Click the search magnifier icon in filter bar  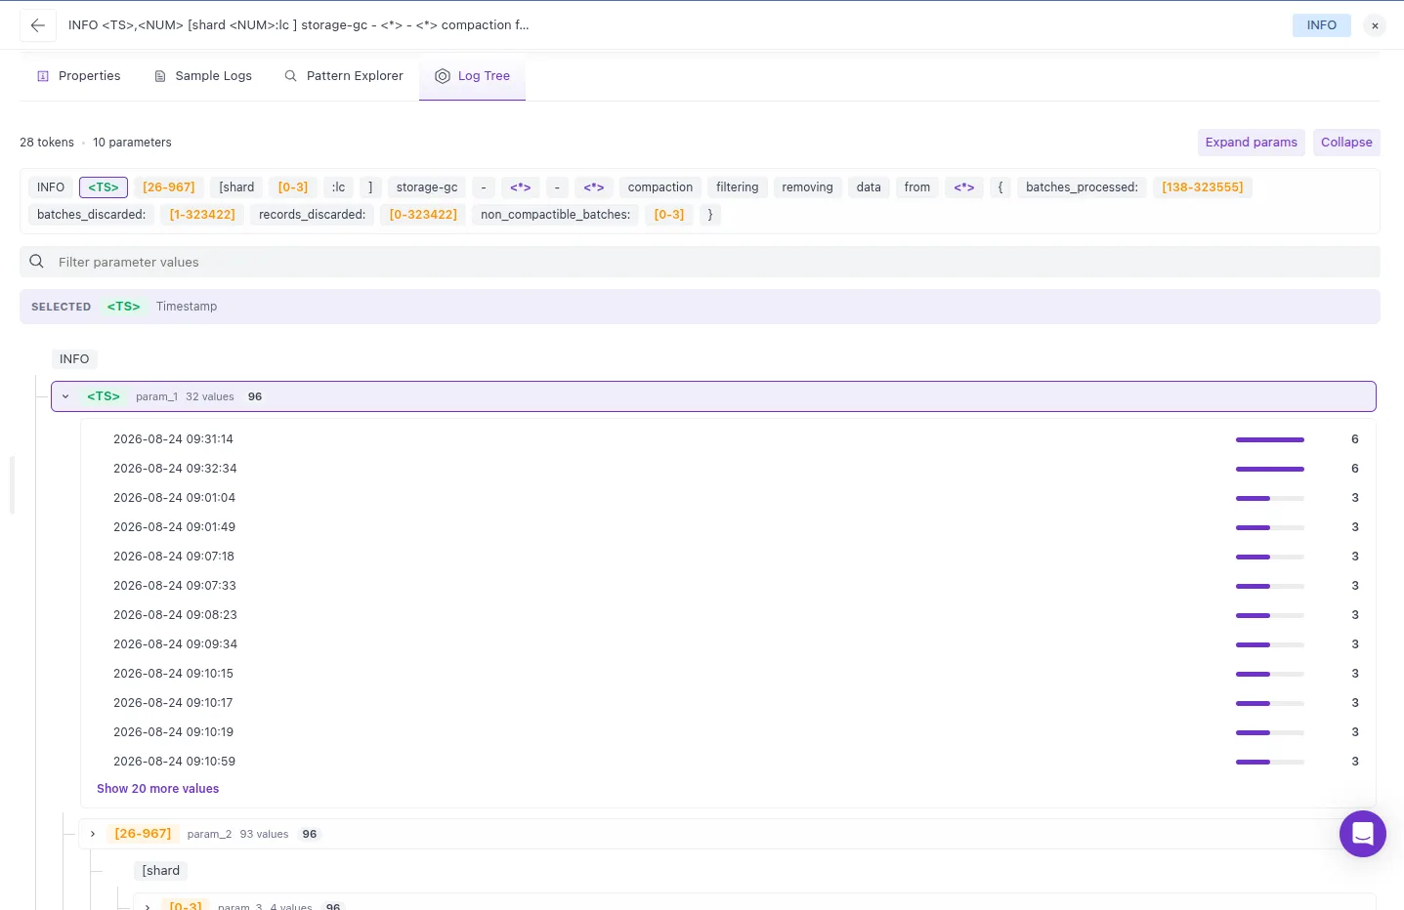pyautogui.click(x=37, y=262)
